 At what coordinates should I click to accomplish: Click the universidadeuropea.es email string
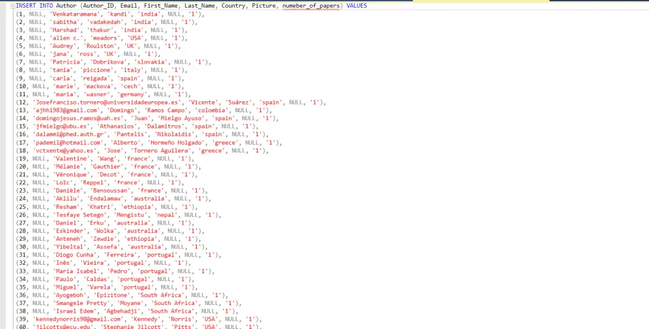[107, 103]
